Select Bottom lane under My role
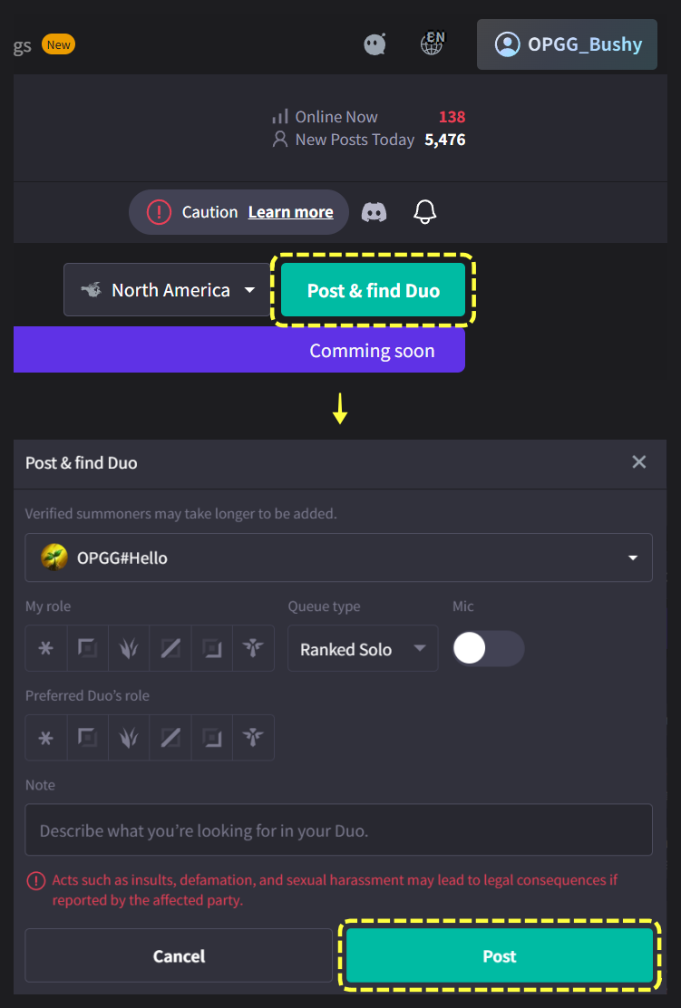 [212, 648]
